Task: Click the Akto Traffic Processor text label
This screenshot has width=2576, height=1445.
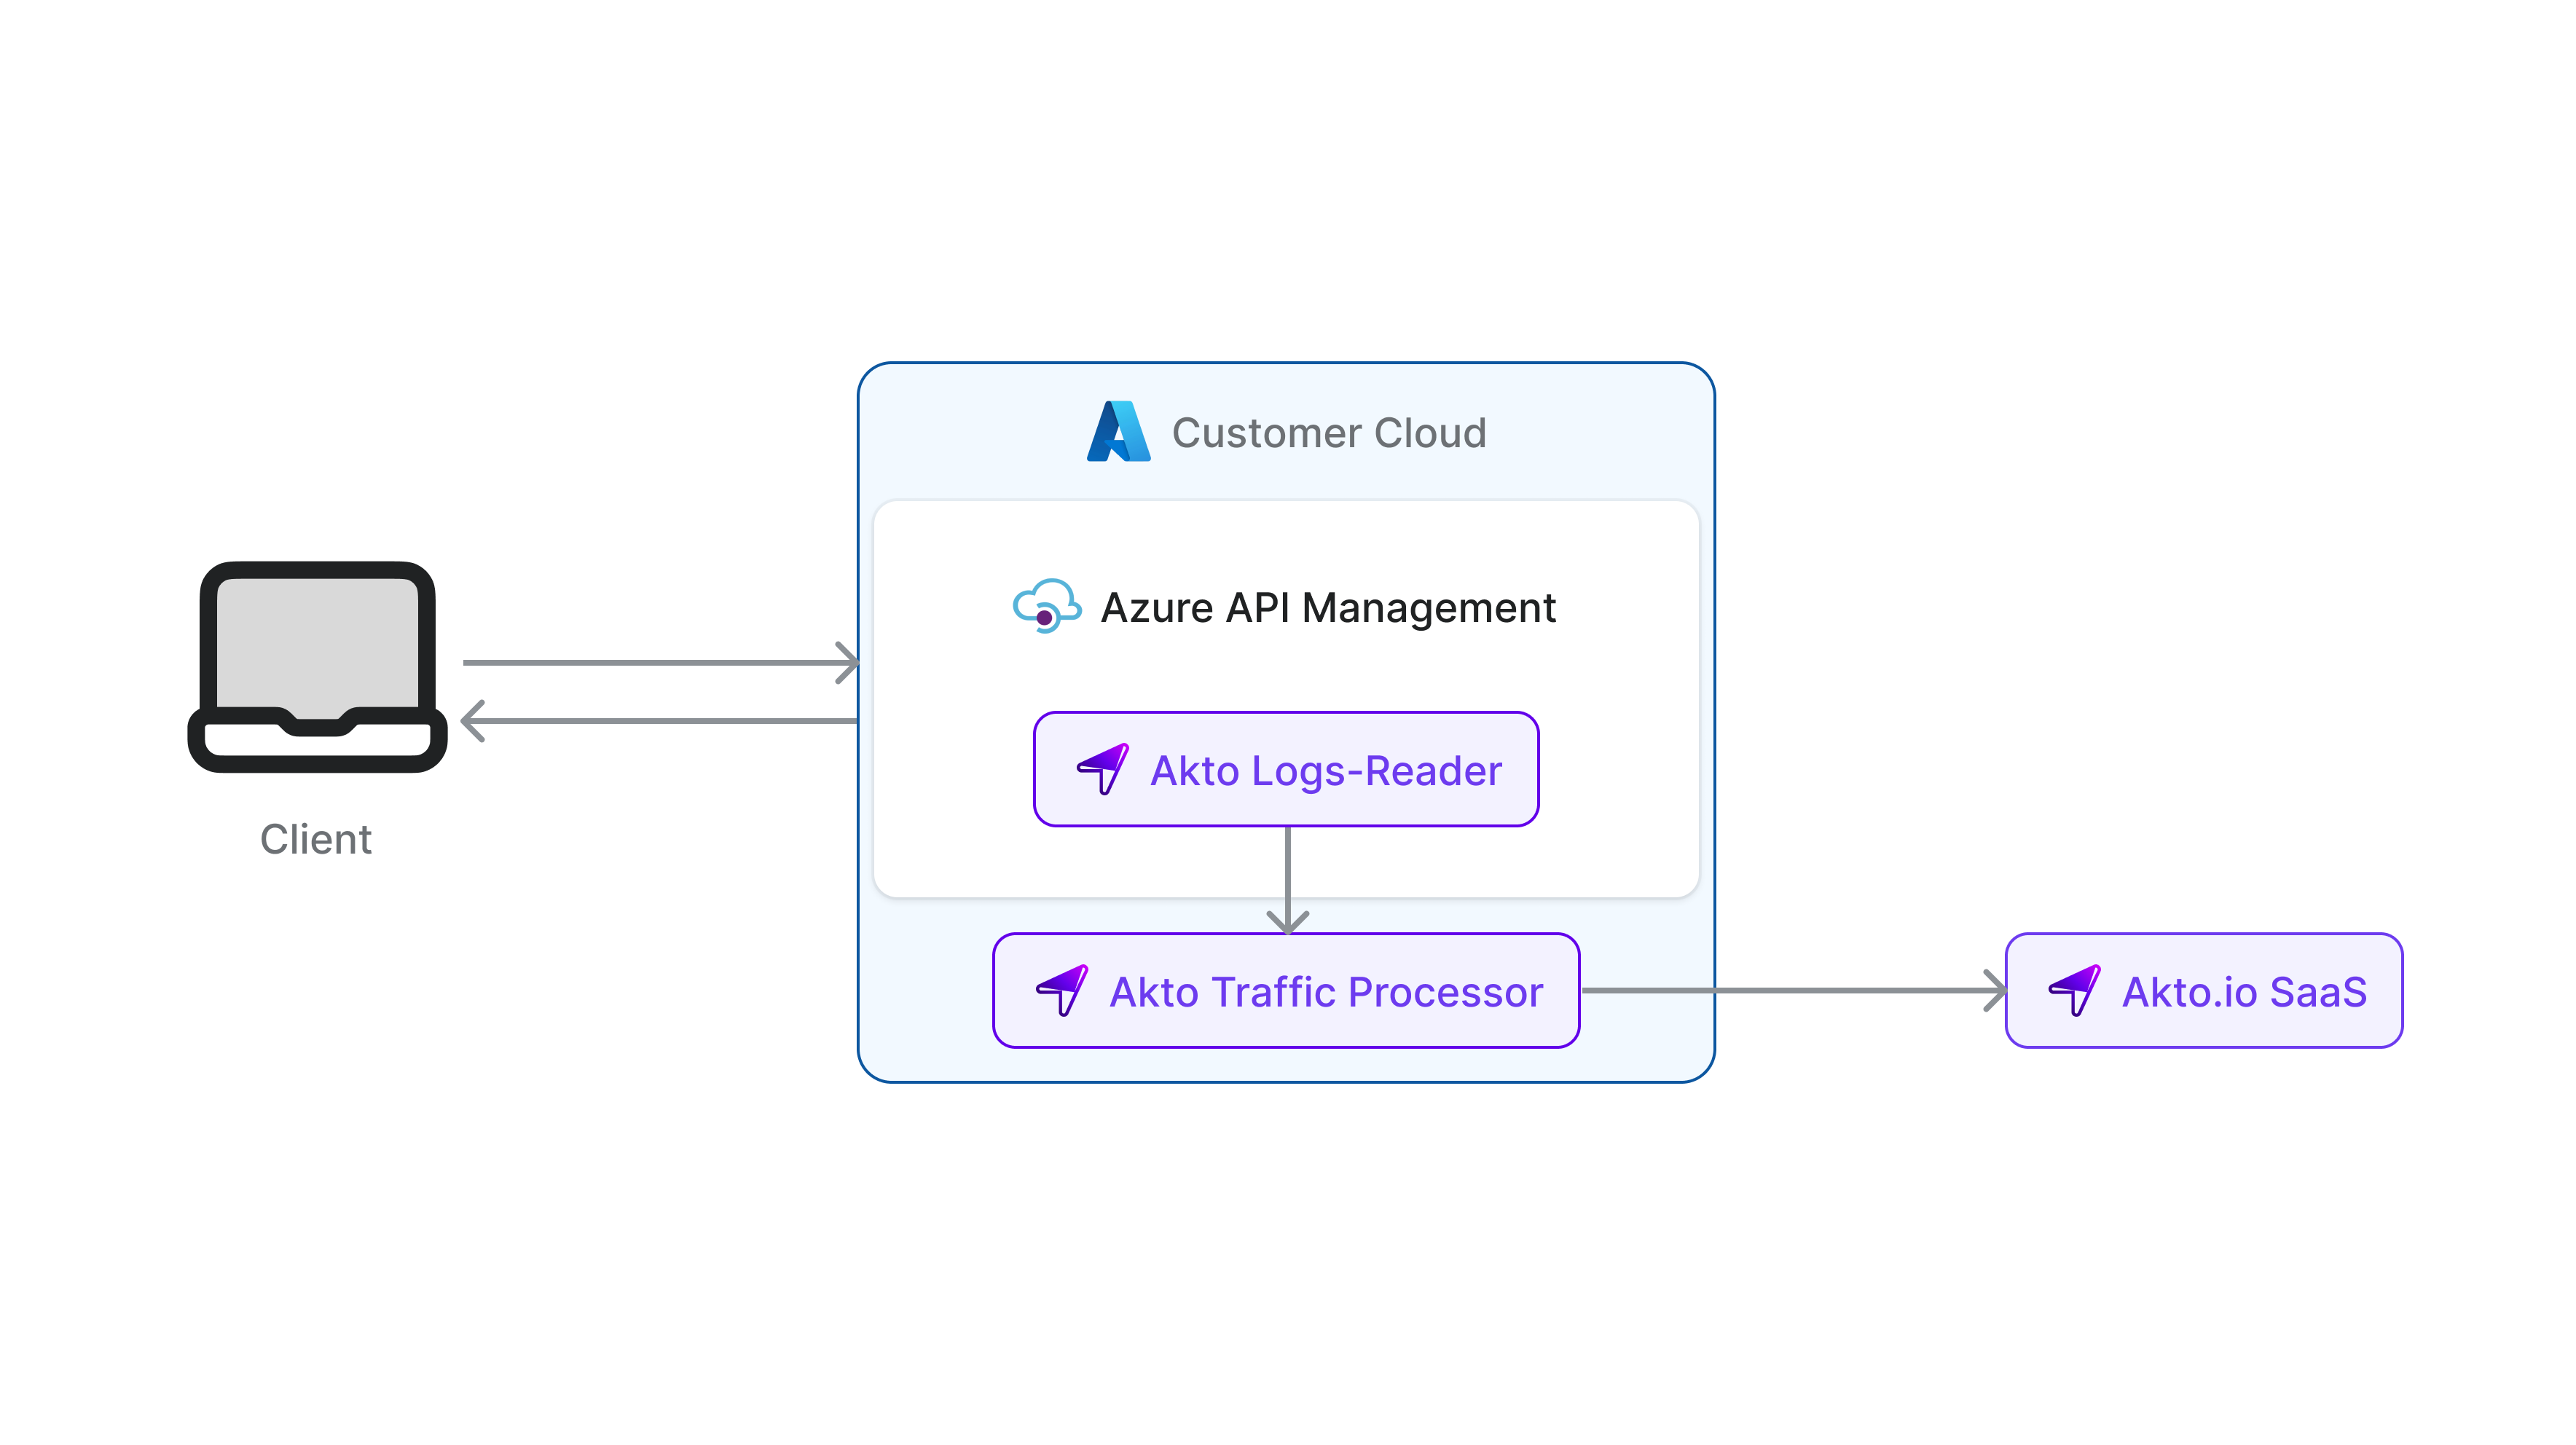Action: tap(1326, 991)
